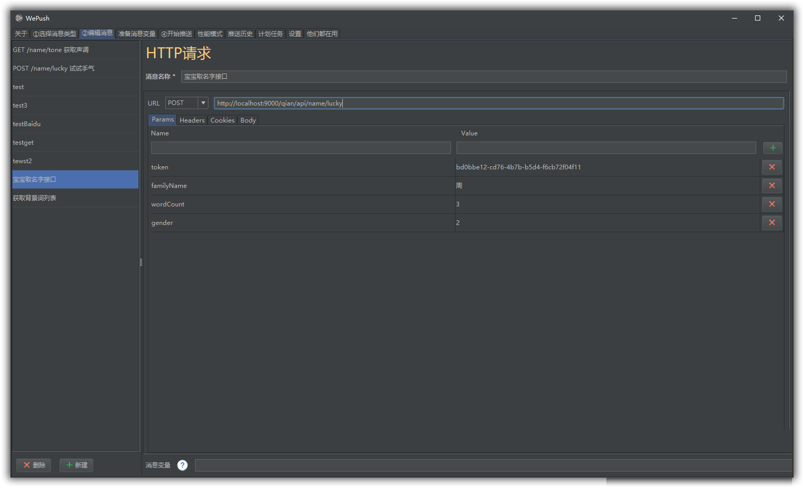The width and height of the screenshot is (804, 488).
Task: Select 'POST /name/lucky 试试手气' message
Action: [x=75, y=68]
